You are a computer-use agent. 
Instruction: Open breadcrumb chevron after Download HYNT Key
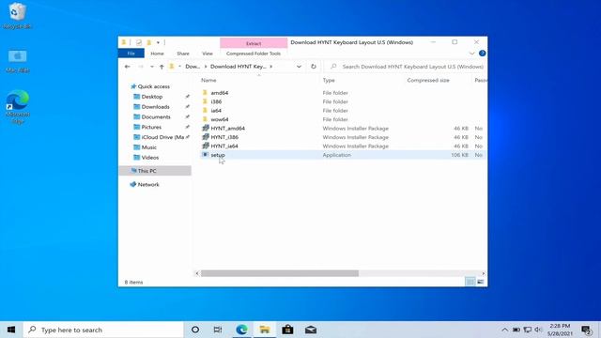[271, 67]
